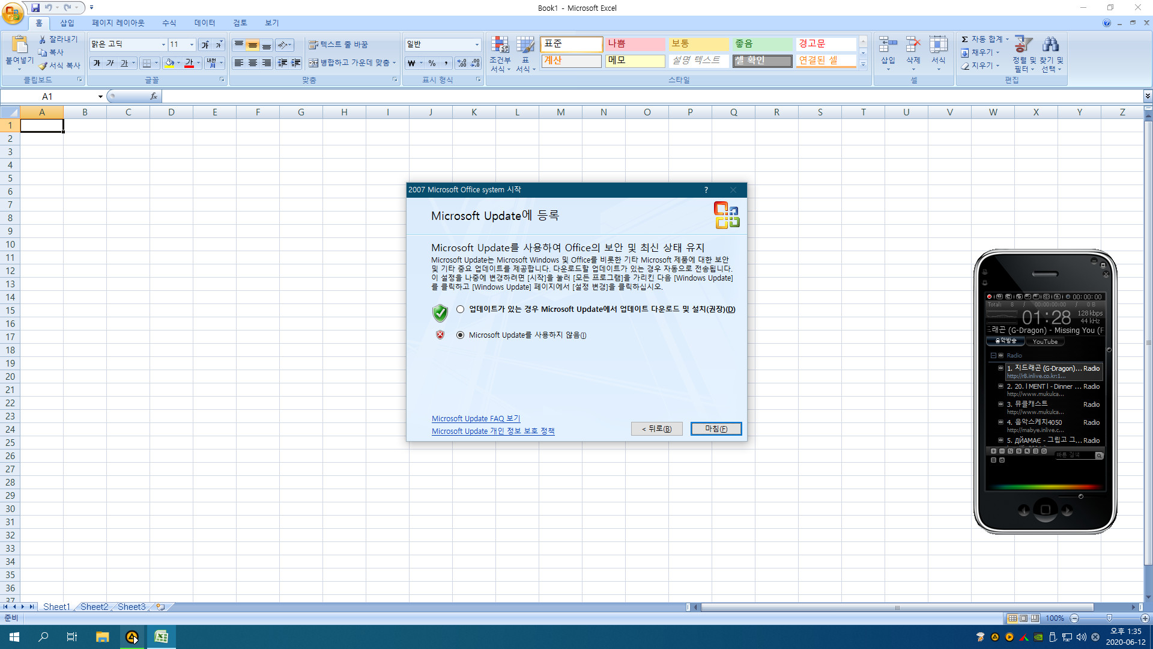Toggle italic (가) formatting
This screenshot has width=1153, height=649.
tap(110, 63)
